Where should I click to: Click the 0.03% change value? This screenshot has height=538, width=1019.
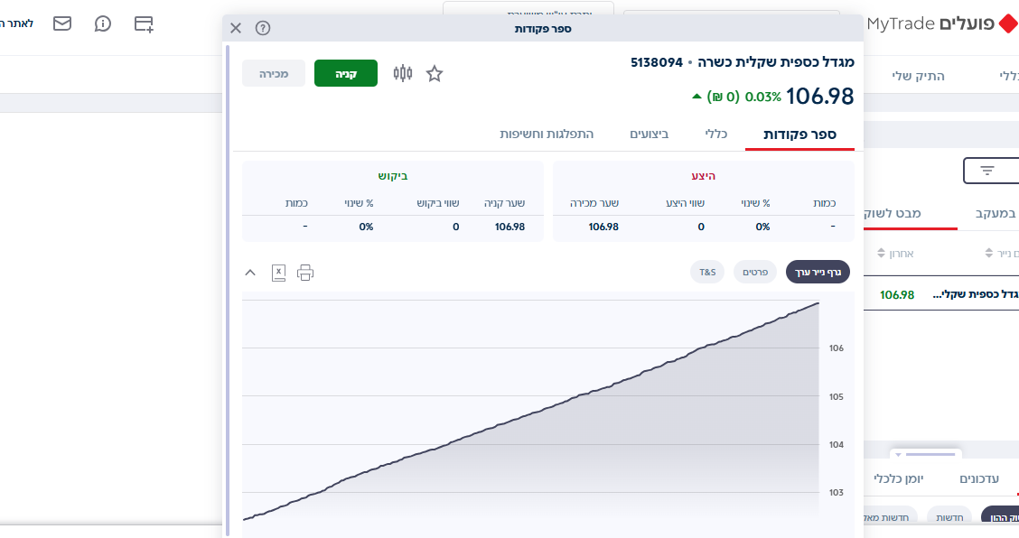pyautogui.click(x=763, y=97)
